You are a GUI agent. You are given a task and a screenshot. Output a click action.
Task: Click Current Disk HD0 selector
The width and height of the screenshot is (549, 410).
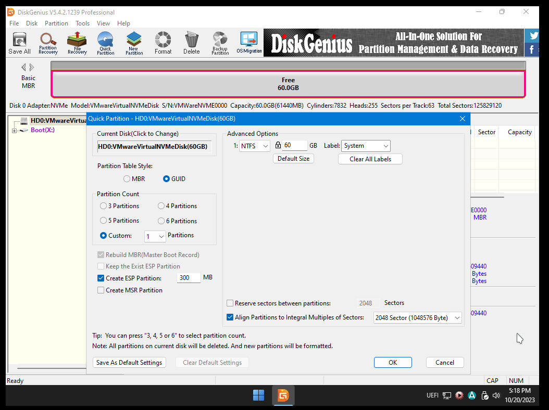click(x=154, y=147)
